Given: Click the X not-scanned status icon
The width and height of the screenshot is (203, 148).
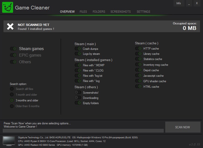Looking at the screenshot, I should click(x=10, y=26).
